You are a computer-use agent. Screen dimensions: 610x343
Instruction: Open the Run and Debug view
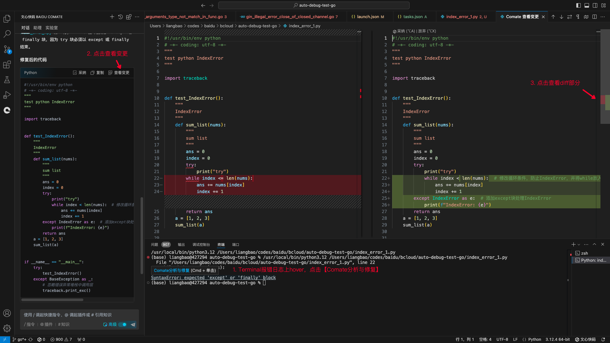click(x=7, y=95)
